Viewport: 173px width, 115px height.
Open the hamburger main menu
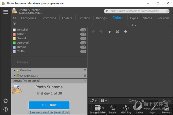(x=5, y=12)
